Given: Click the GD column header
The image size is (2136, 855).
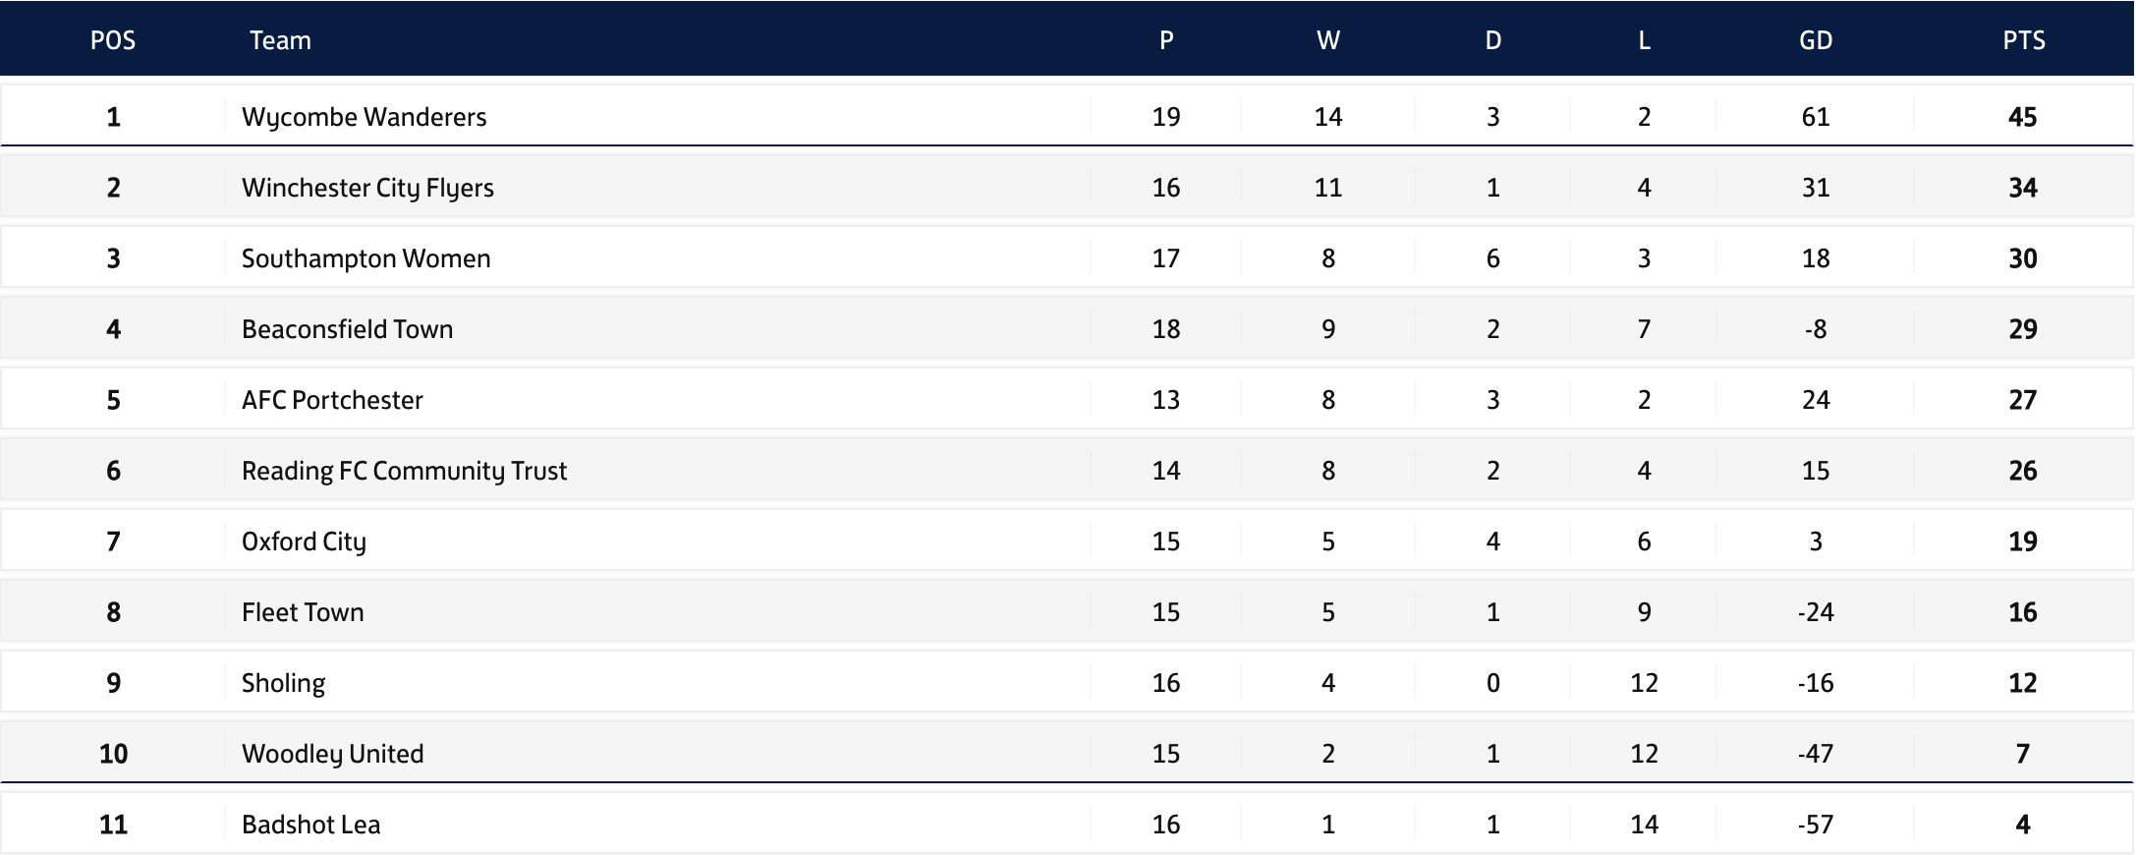Looking at the screenshot, I should [x=1816, y=40].
